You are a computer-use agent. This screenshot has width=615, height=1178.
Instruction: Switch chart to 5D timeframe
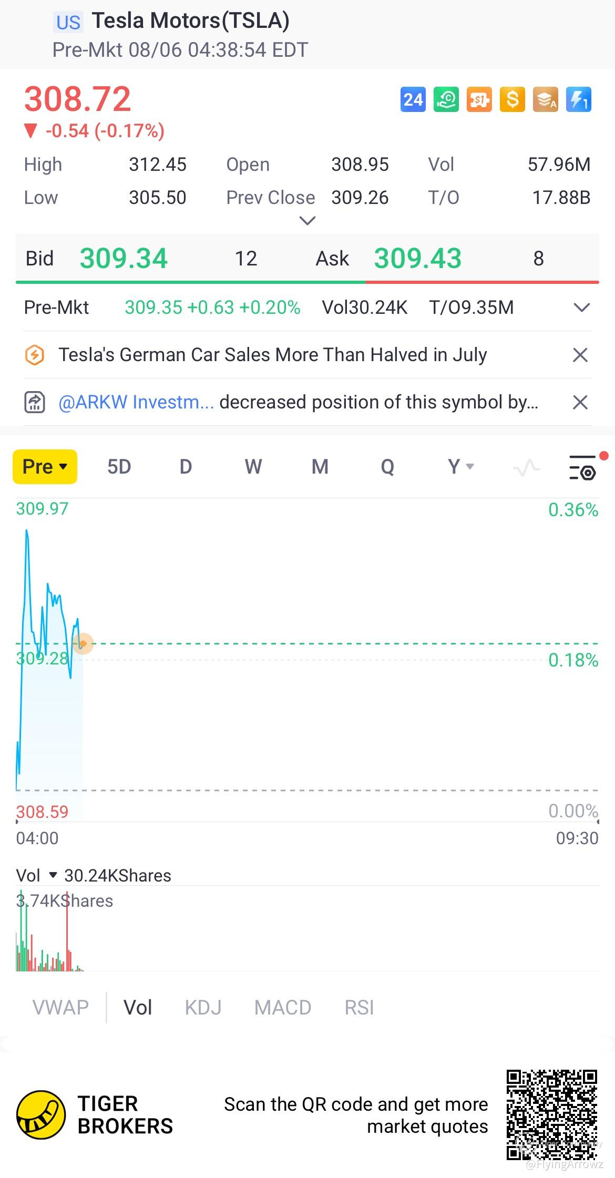click(119, 467)
